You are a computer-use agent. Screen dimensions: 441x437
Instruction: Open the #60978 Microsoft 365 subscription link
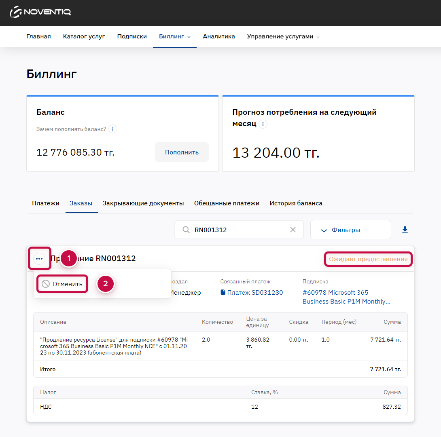click(x=346, y=297)
